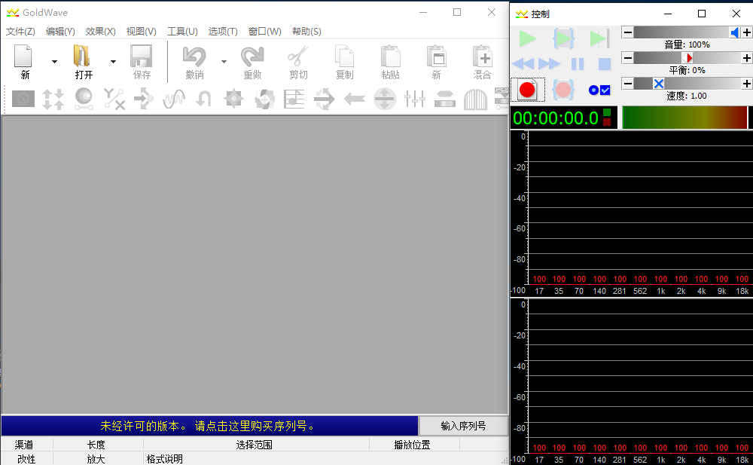Click the Paste (粘贴) clipboard icon
This screenshot has width=753, height=465.
click(390, 57)
